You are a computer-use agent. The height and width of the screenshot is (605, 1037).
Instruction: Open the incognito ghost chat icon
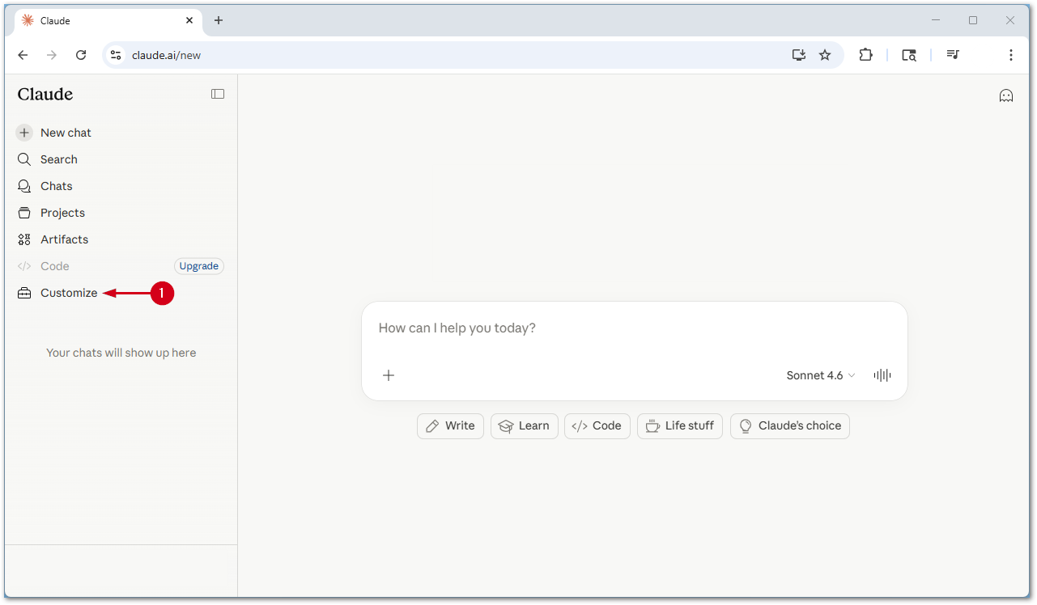pos(1006,95)
